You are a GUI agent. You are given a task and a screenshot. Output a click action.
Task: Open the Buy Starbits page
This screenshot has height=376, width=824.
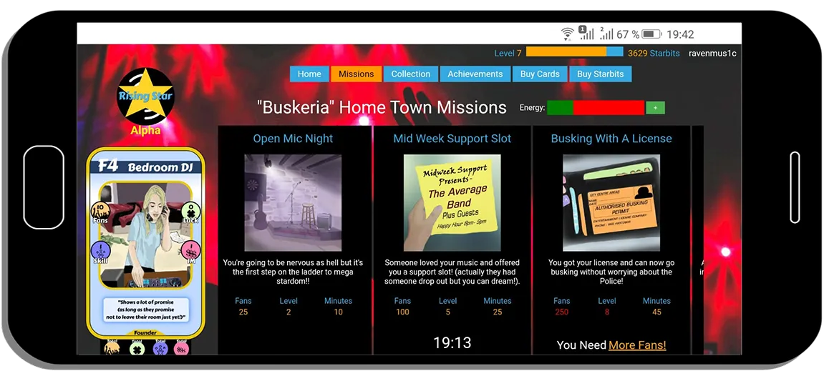click(600, 74)
